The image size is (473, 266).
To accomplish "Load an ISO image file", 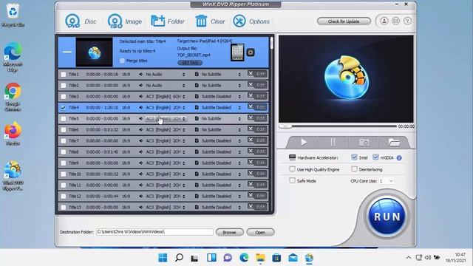I will coord(125,21).
